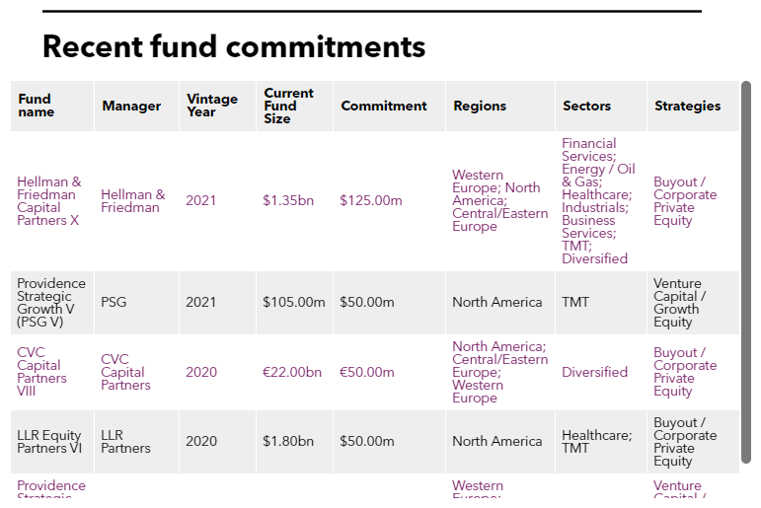The image size is (761, 508).
Task: Click 'North America' region in PSG V row
Action: [497, 302]
